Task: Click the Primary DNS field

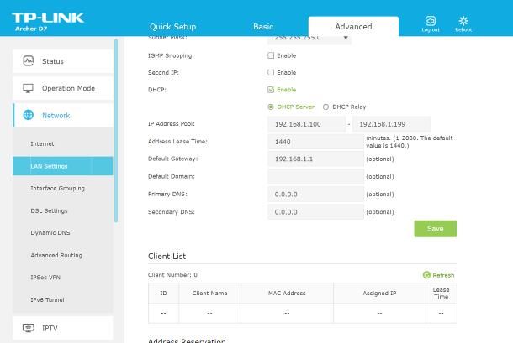Action: point(315,195)
